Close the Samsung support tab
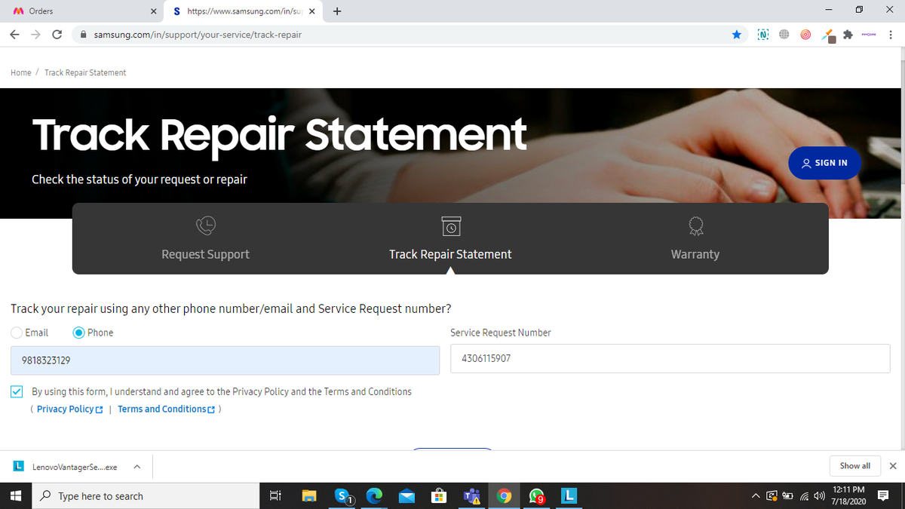Screen dimensions: 905x509 (311, 11)
